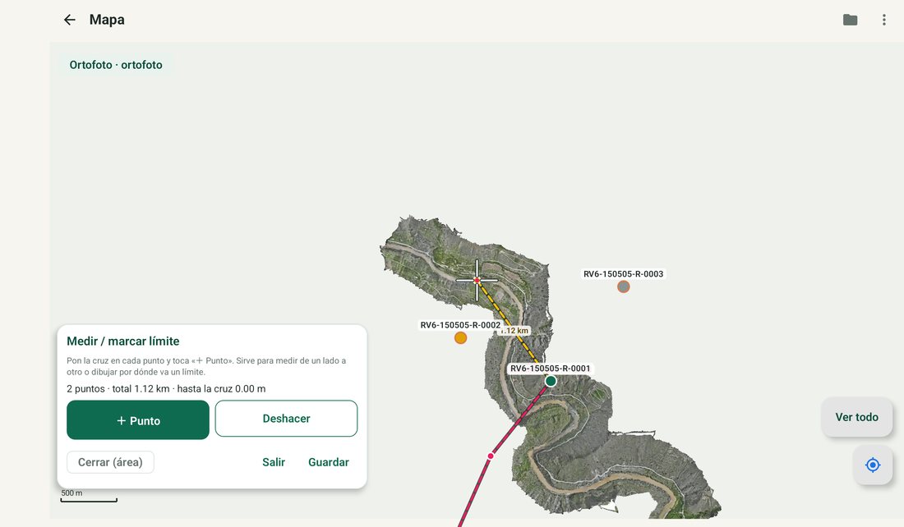Click the RV6-150505-R-0001 label
The width and height of the screenshot is (904, 527).
click(550, 369)
